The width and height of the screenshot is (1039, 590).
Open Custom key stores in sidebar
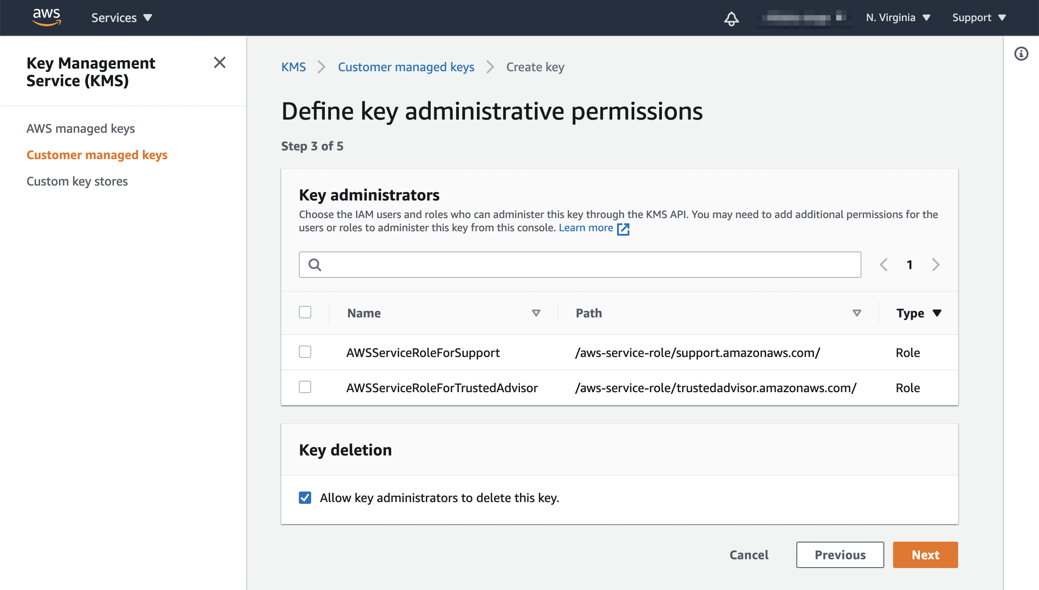[77, 181]
